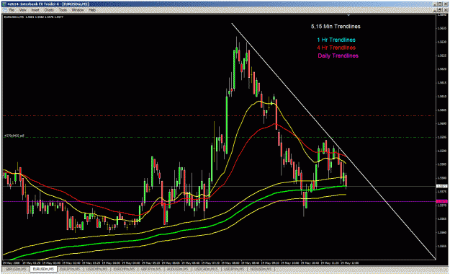Switch to the EURJPYm,M5 chart tab
This screenshot has width=450, height=274.
pos(70,269)
